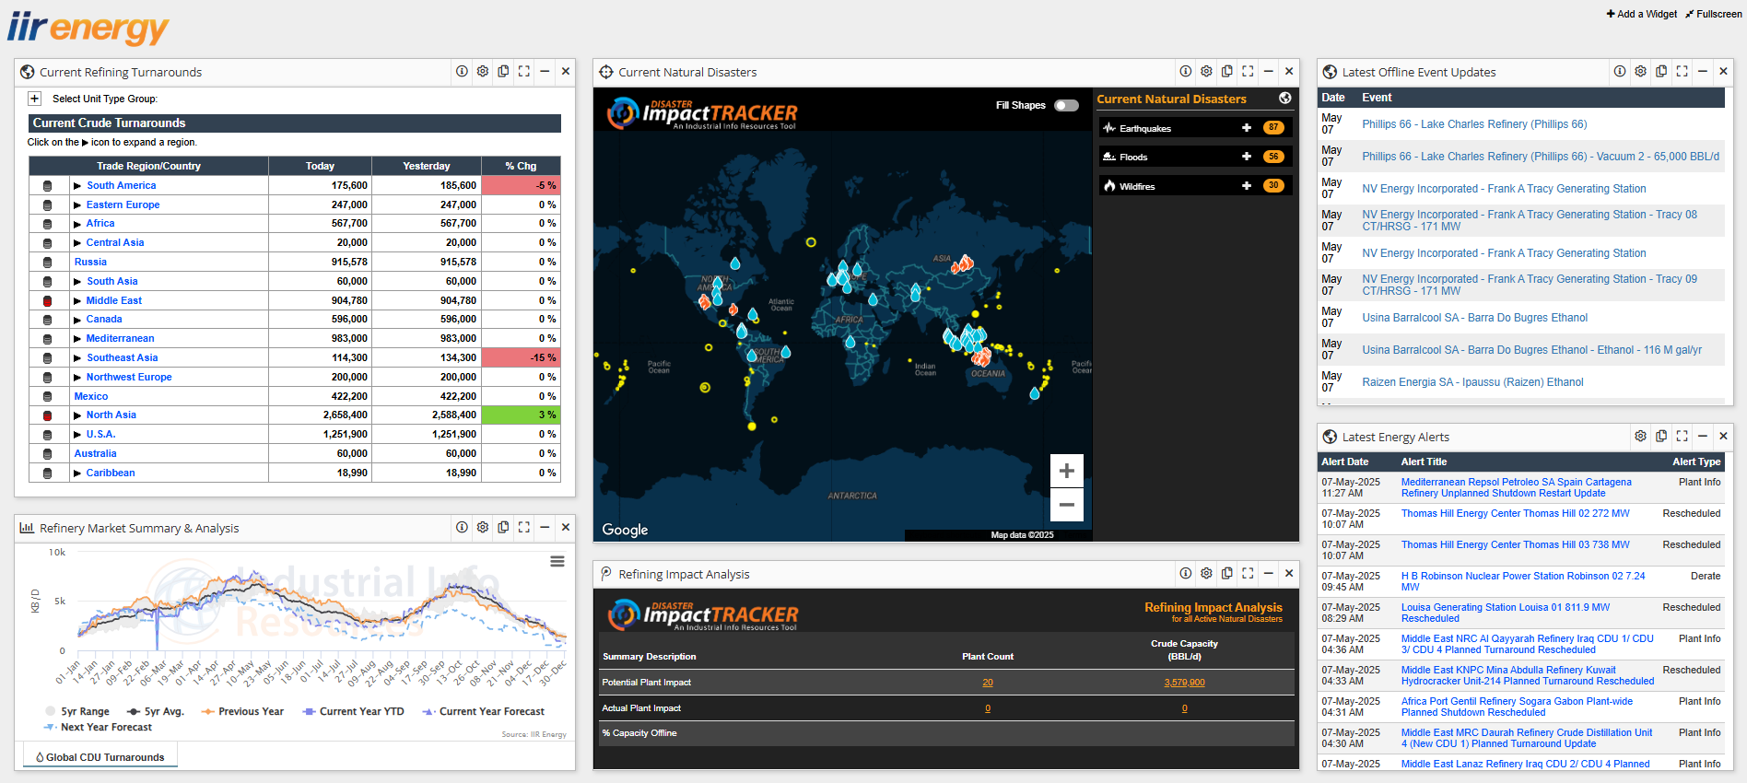Open info icon in Refining Impact Analysis widget

(x=1186, y=573)
